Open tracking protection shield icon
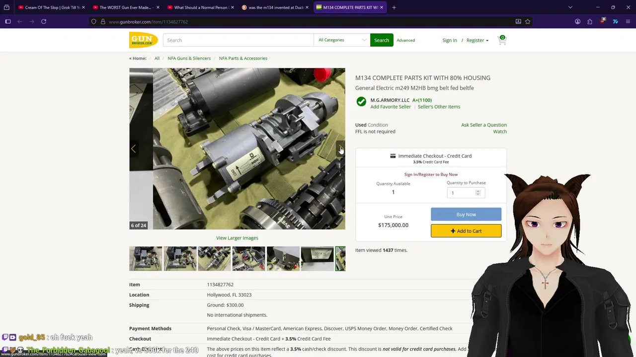 click(93, 22)
